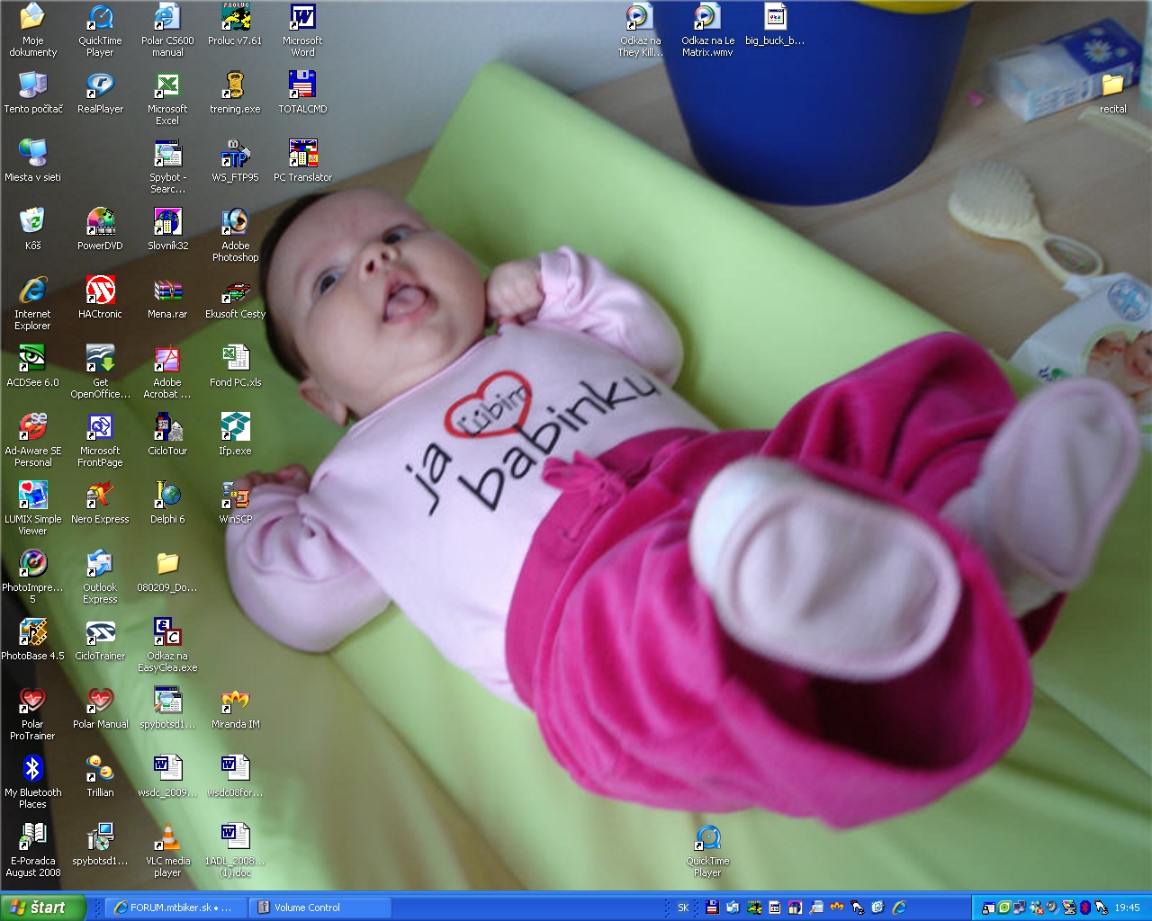Open ACDSee 6.0 from the desktop
Screen dimensions: 1152x921
tap(32, 359)
